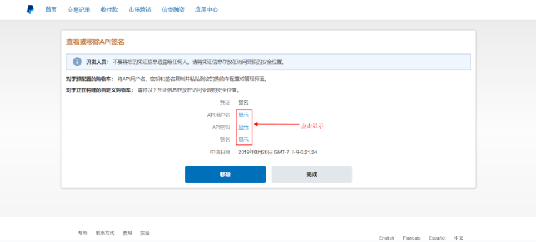Click the 完成 button
This screenshot has height=242, width=536.
[x=311, y=174]
